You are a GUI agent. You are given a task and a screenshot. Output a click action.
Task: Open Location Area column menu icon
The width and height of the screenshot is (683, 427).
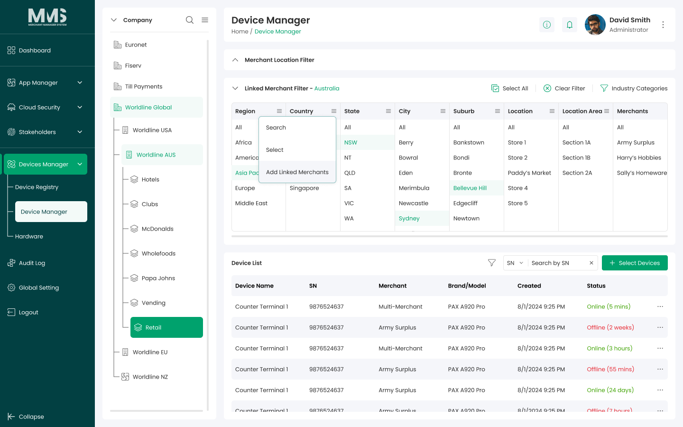pyautogui.click(x=607, y=111)
